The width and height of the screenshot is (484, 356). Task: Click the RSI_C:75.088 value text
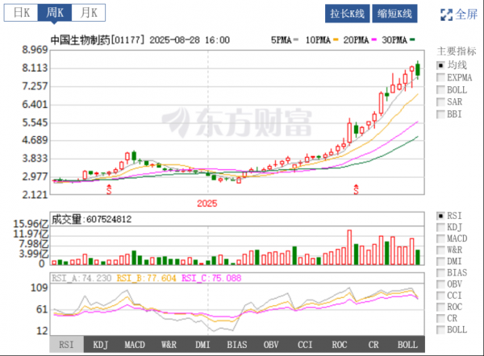click(211, 279)
